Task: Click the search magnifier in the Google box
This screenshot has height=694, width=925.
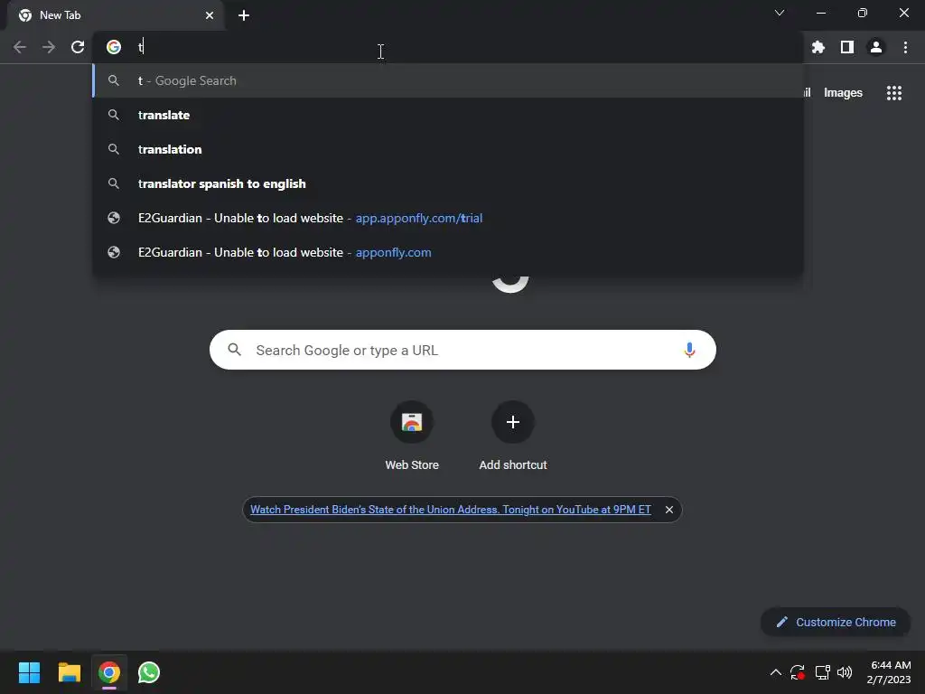Action: [x=234, y=350]
